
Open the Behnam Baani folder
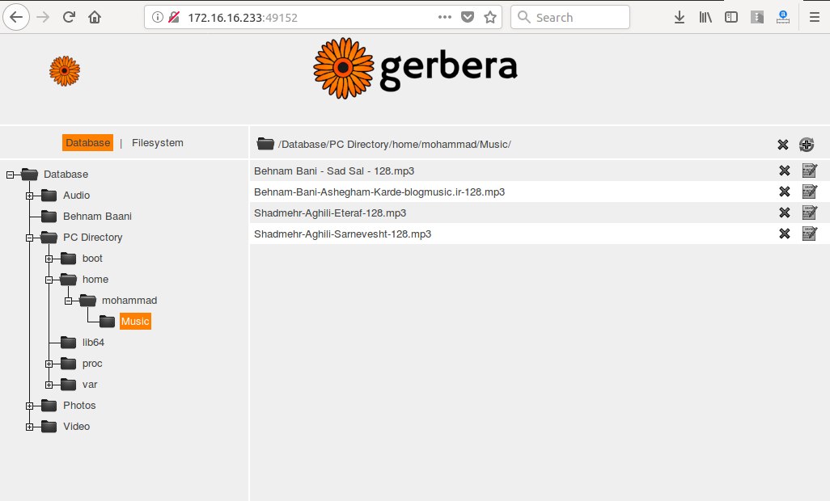click(97, 217)
